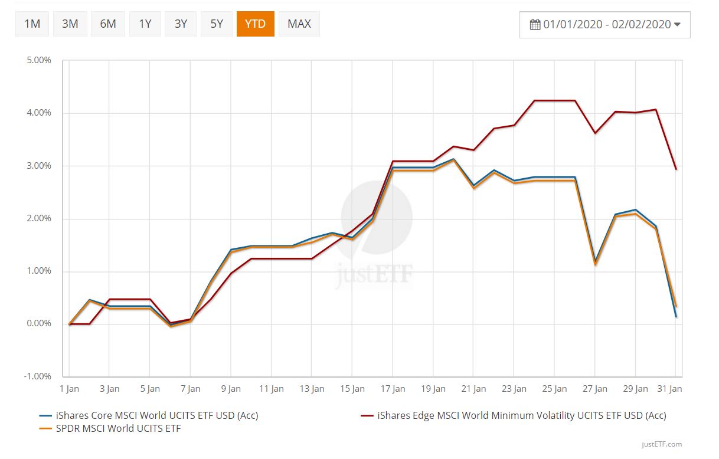Click the 19 Jan x-axis label
719x459 pixels.
tap(433, 389)
